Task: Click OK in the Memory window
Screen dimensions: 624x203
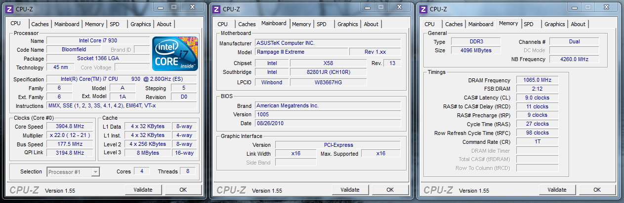Action: click(x=597, y=190)
